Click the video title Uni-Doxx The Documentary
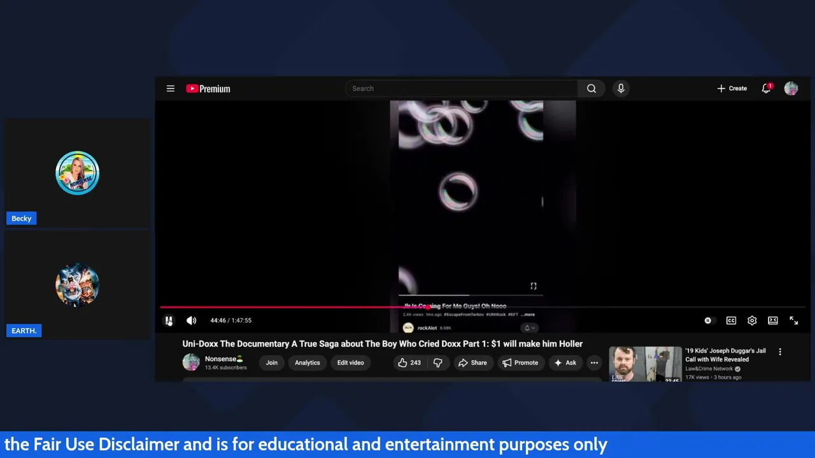This screenshot has height=458, width=815. click(382, 343)
